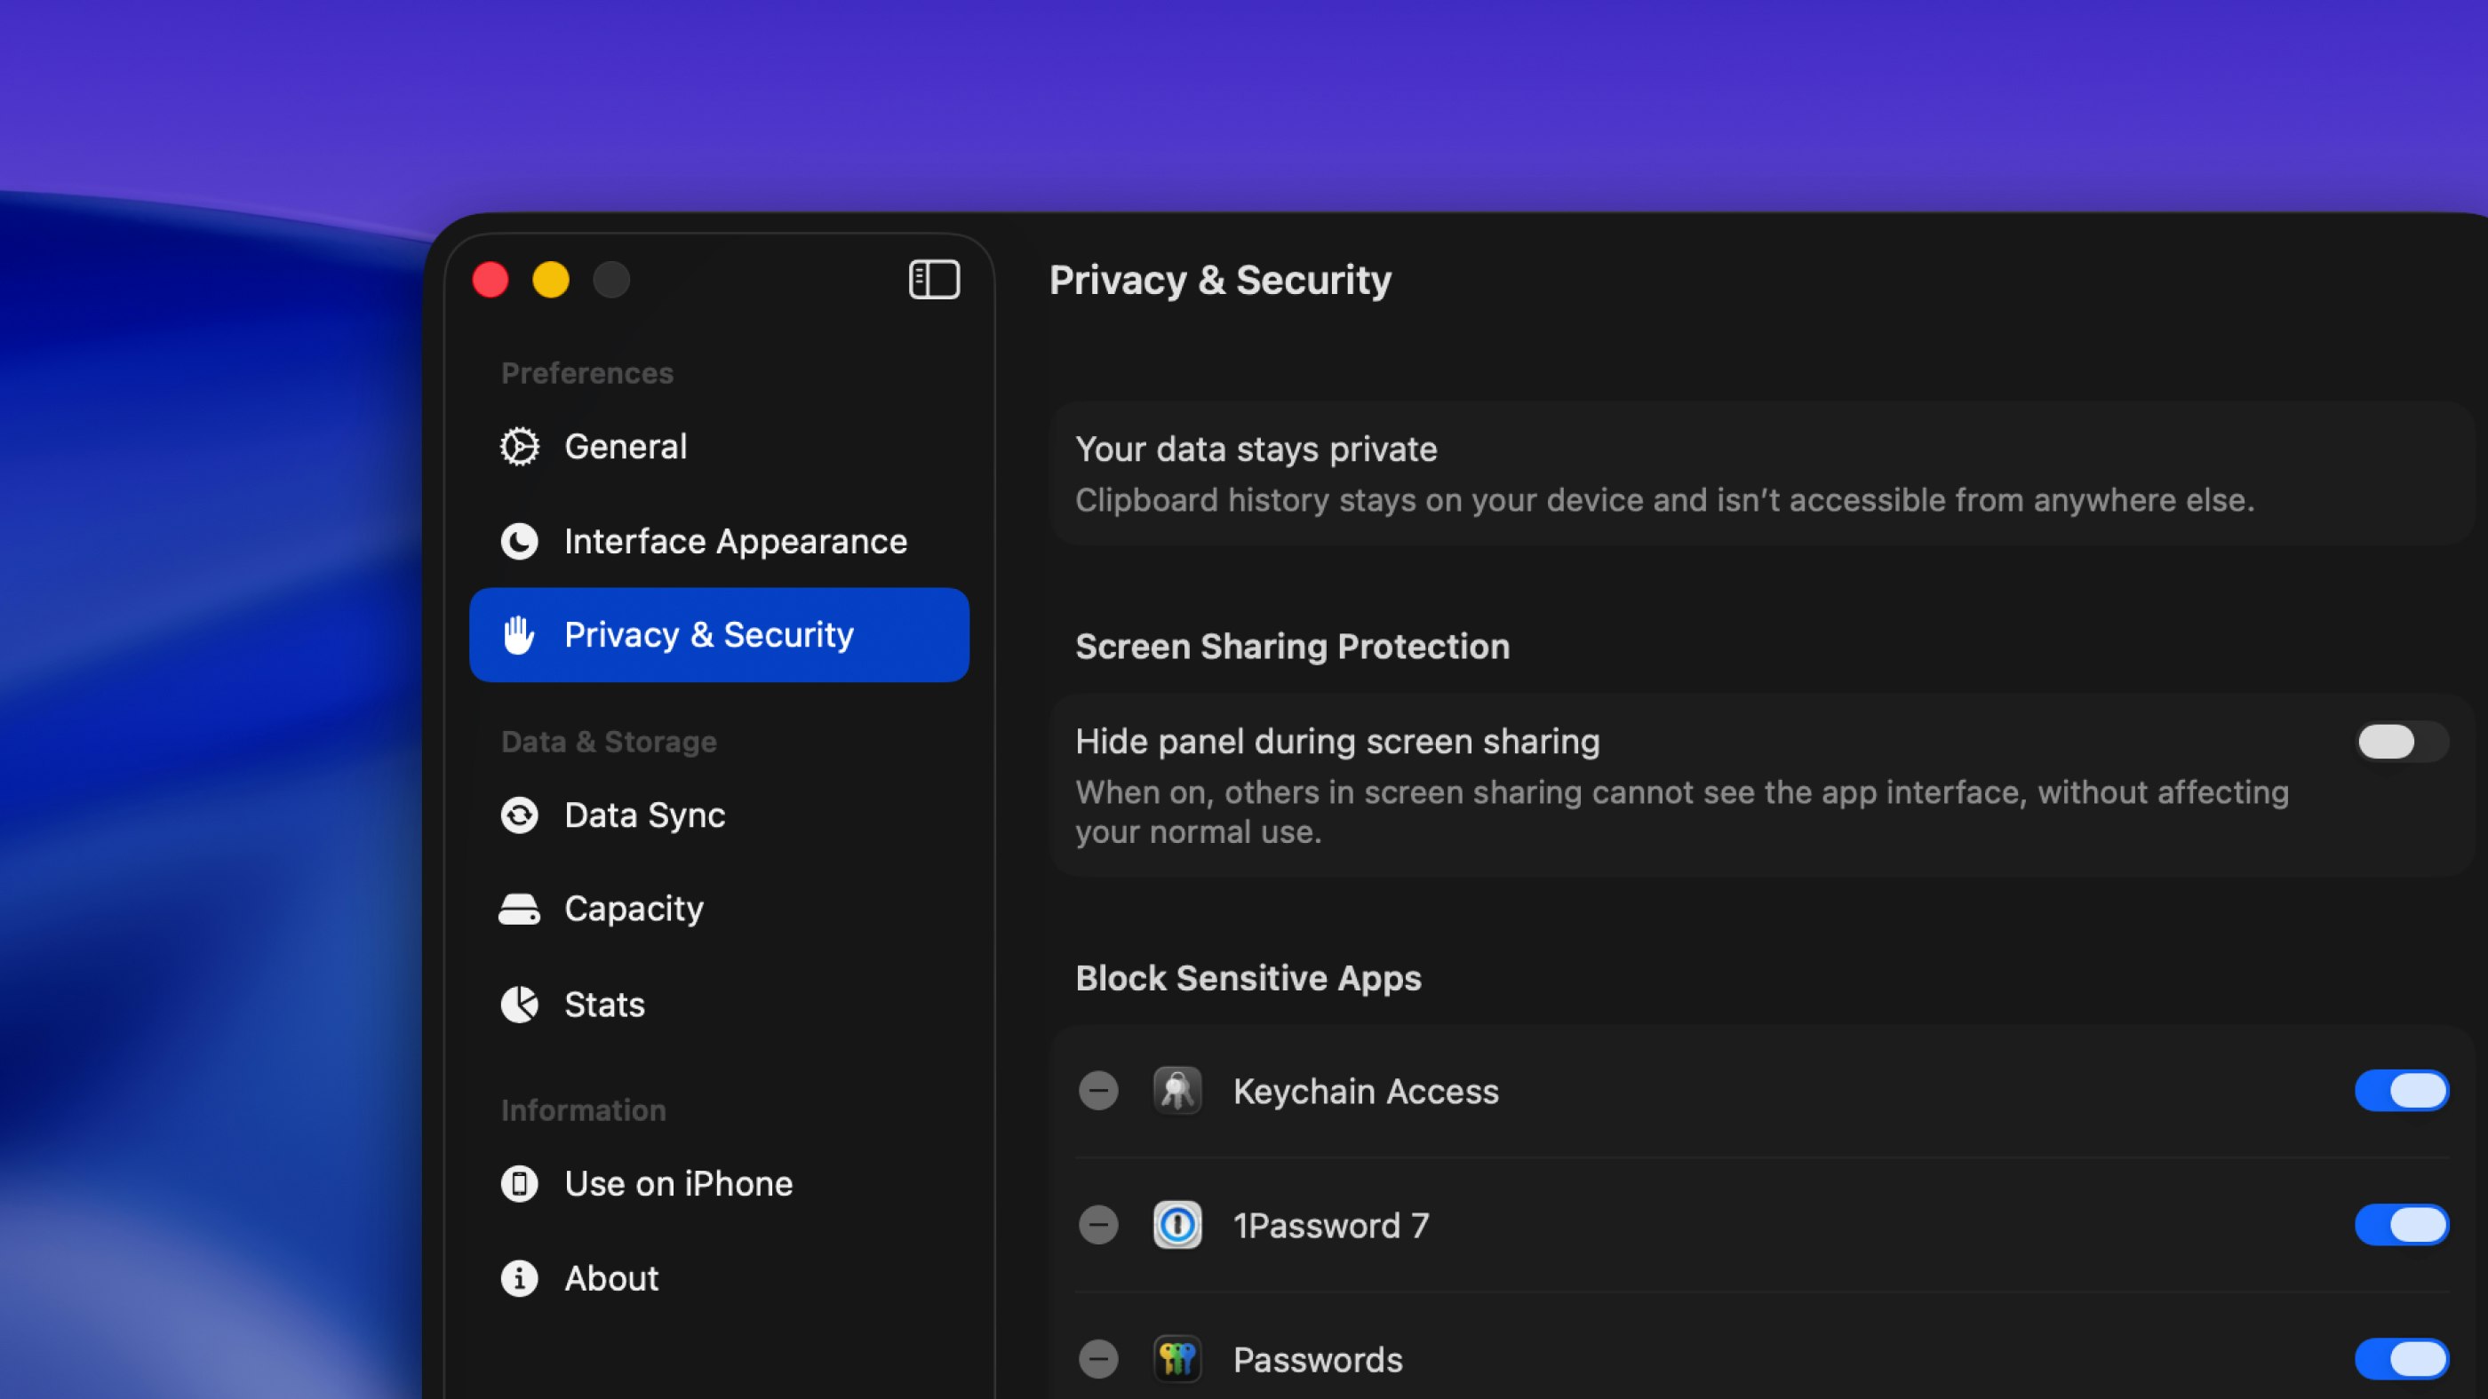Screen dimensions: 2488x1399
Task: Remove Passwords with minus icon
Action: tap(1098, 1359)
